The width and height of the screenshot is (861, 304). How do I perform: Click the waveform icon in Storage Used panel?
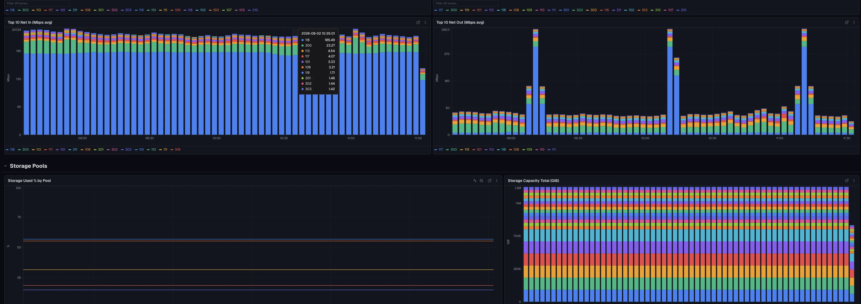475,181
